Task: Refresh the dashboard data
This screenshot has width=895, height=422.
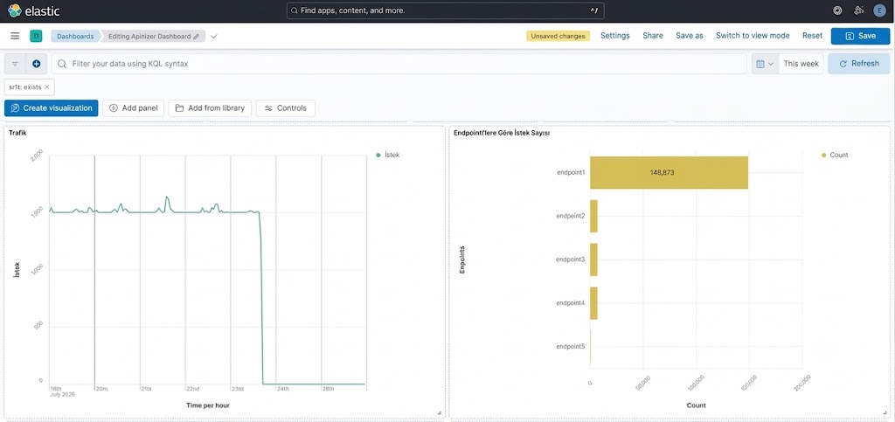Action: click(x=859, y=64)
